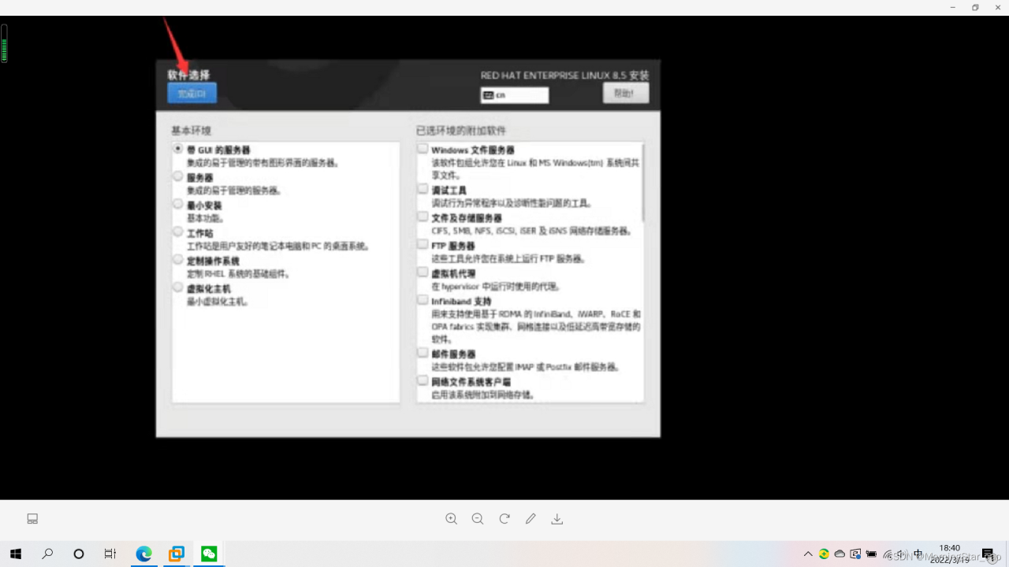The image size is (1009, 567).
Task: Check the 调试工具 add-on
Action: point(423,190)
